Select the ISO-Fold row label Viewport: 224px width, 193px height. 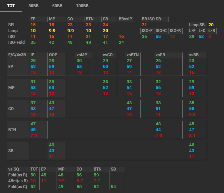(16, 42)
